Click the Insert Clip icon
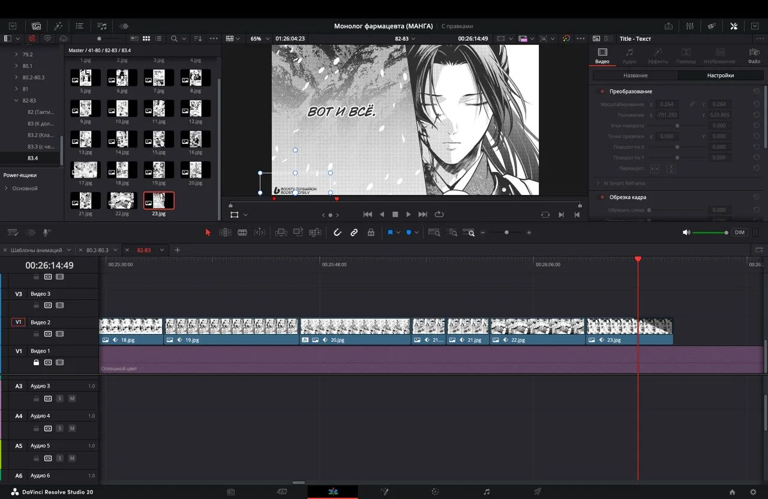 280,232
